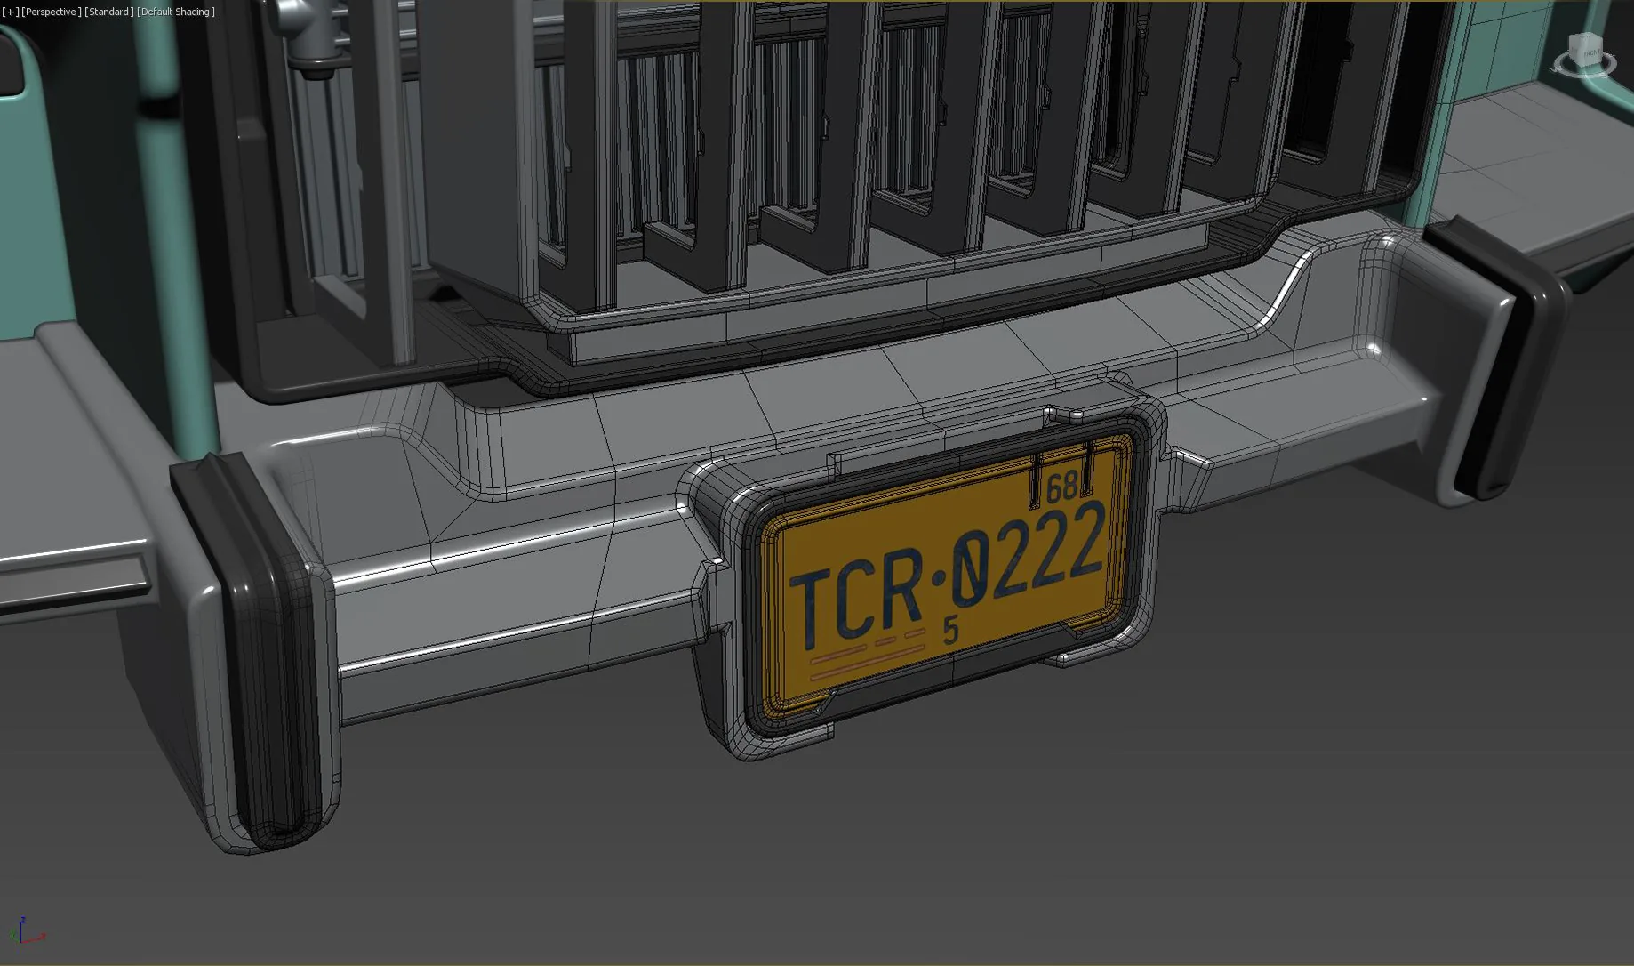The image size is (1634, 966).
Task: Open the [Standard] viewport quality menu
Action: pyautogui.click(x=109, y=12)
